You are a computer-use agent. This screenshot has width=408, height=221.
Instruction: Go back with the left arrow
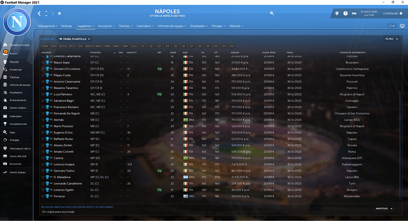tap(39, 13)
